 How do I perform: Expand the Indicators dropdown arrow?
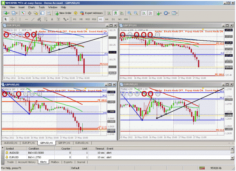[161, 13]
